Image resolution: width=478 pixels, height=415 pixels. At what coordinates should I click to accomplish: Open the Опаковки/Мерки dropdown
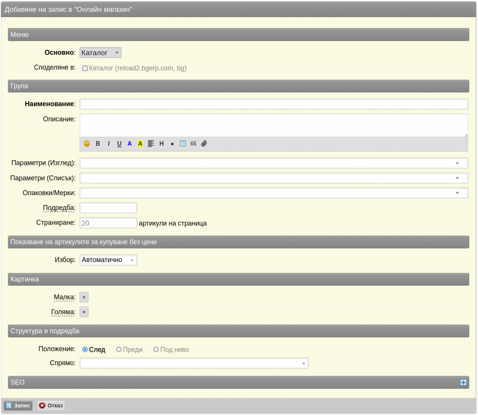(274, 193)
